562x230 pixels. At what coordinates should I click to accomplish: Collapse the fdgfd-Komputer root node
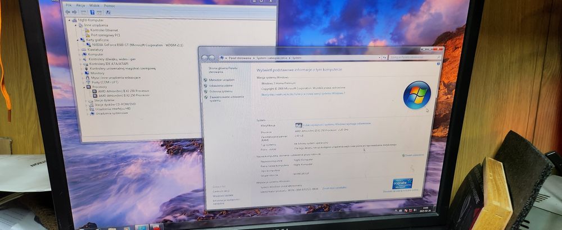tap(70, 20)
